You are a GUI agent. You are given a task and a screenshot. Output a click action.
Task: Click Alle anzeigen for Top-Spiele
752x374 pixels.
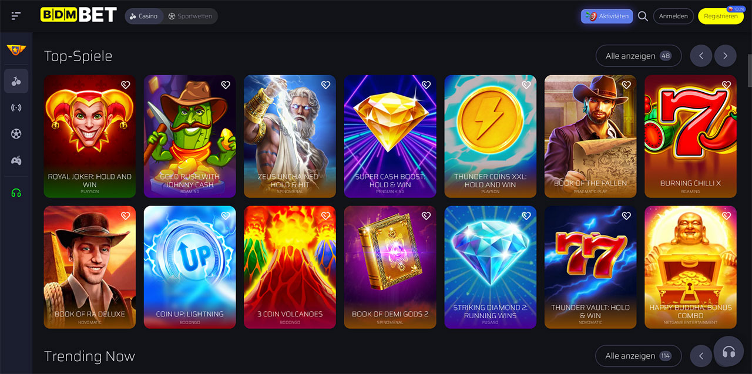639,56
